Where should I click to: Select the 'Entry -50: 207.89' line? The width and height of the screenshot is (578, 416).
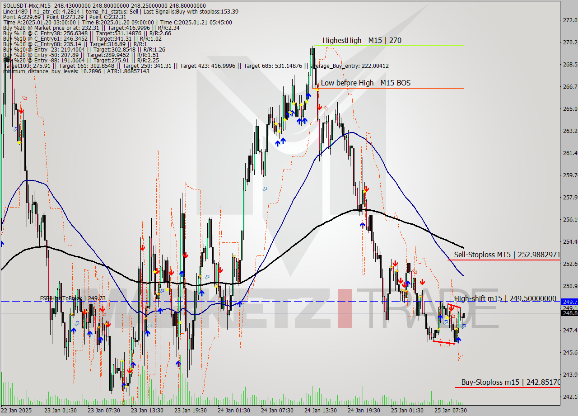tap(81, 55)
